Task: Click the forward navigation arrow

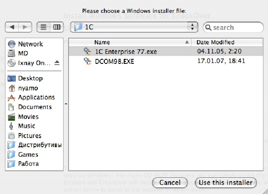Action: click(25, 27)
